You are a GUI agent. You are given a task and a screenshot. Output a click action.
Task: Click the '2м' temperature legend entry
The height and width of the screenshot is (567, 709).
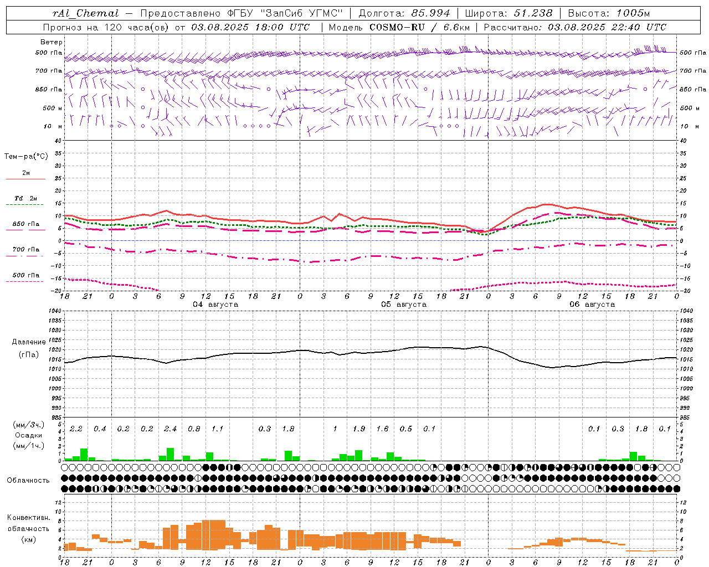coord(26,173)
